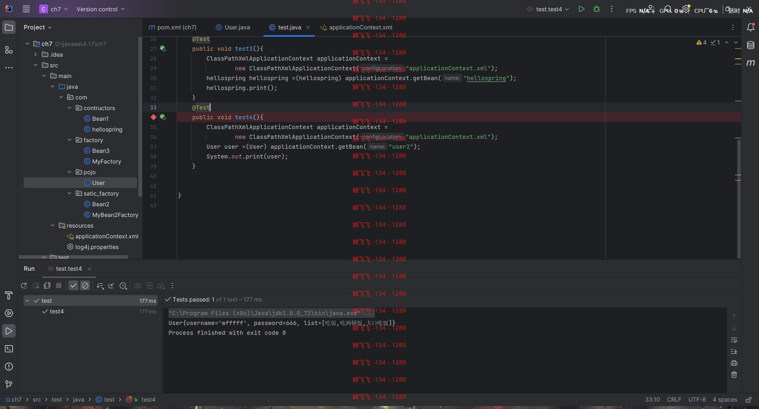
Task: Open the Project view dropdown
Action: click(x=38, y=27)
